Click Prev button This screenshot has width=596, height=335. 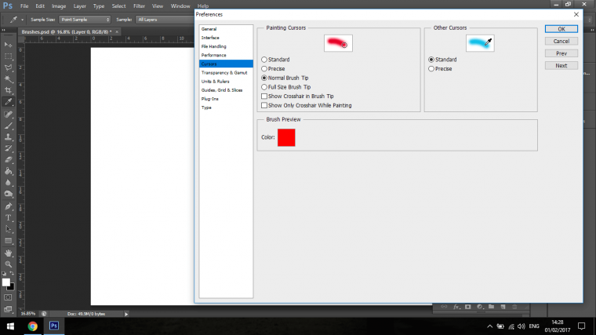[561, 53]
